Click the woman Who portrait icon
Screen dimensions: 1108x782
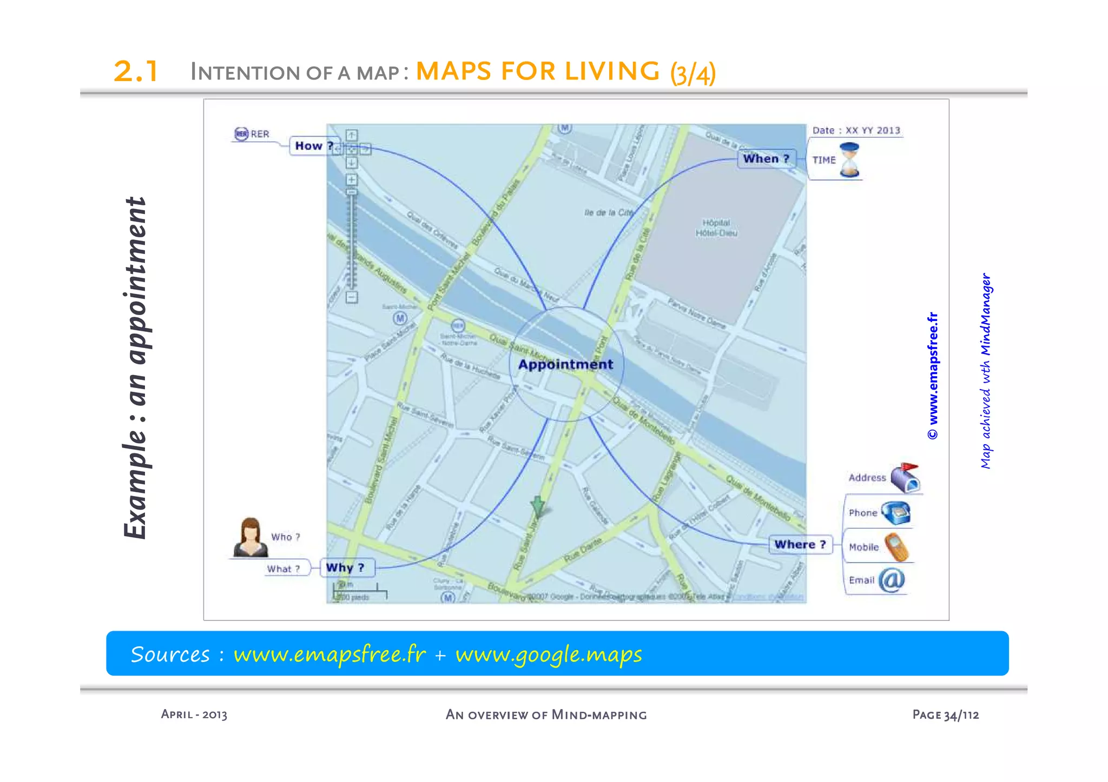click(x=250, y=537)
